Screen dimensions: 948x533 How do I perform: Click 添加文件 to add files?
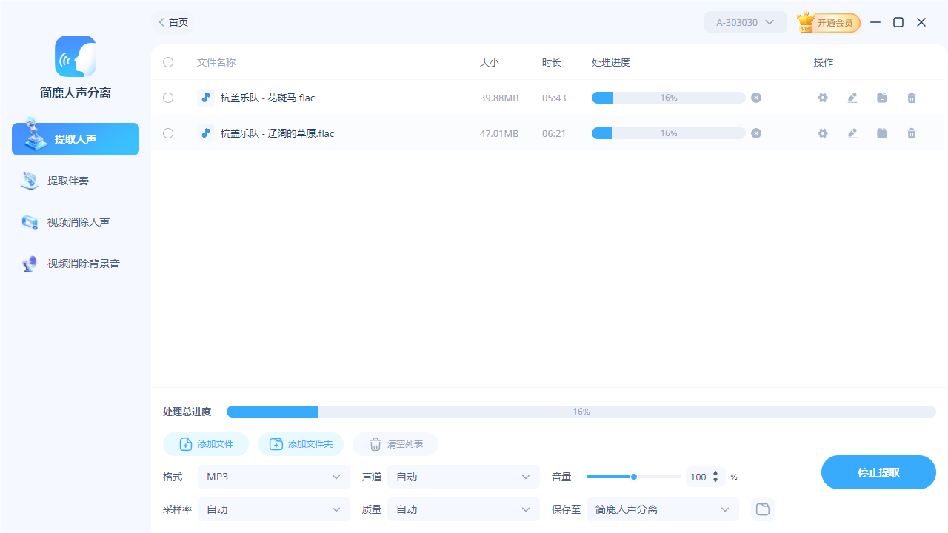[205, 444]
